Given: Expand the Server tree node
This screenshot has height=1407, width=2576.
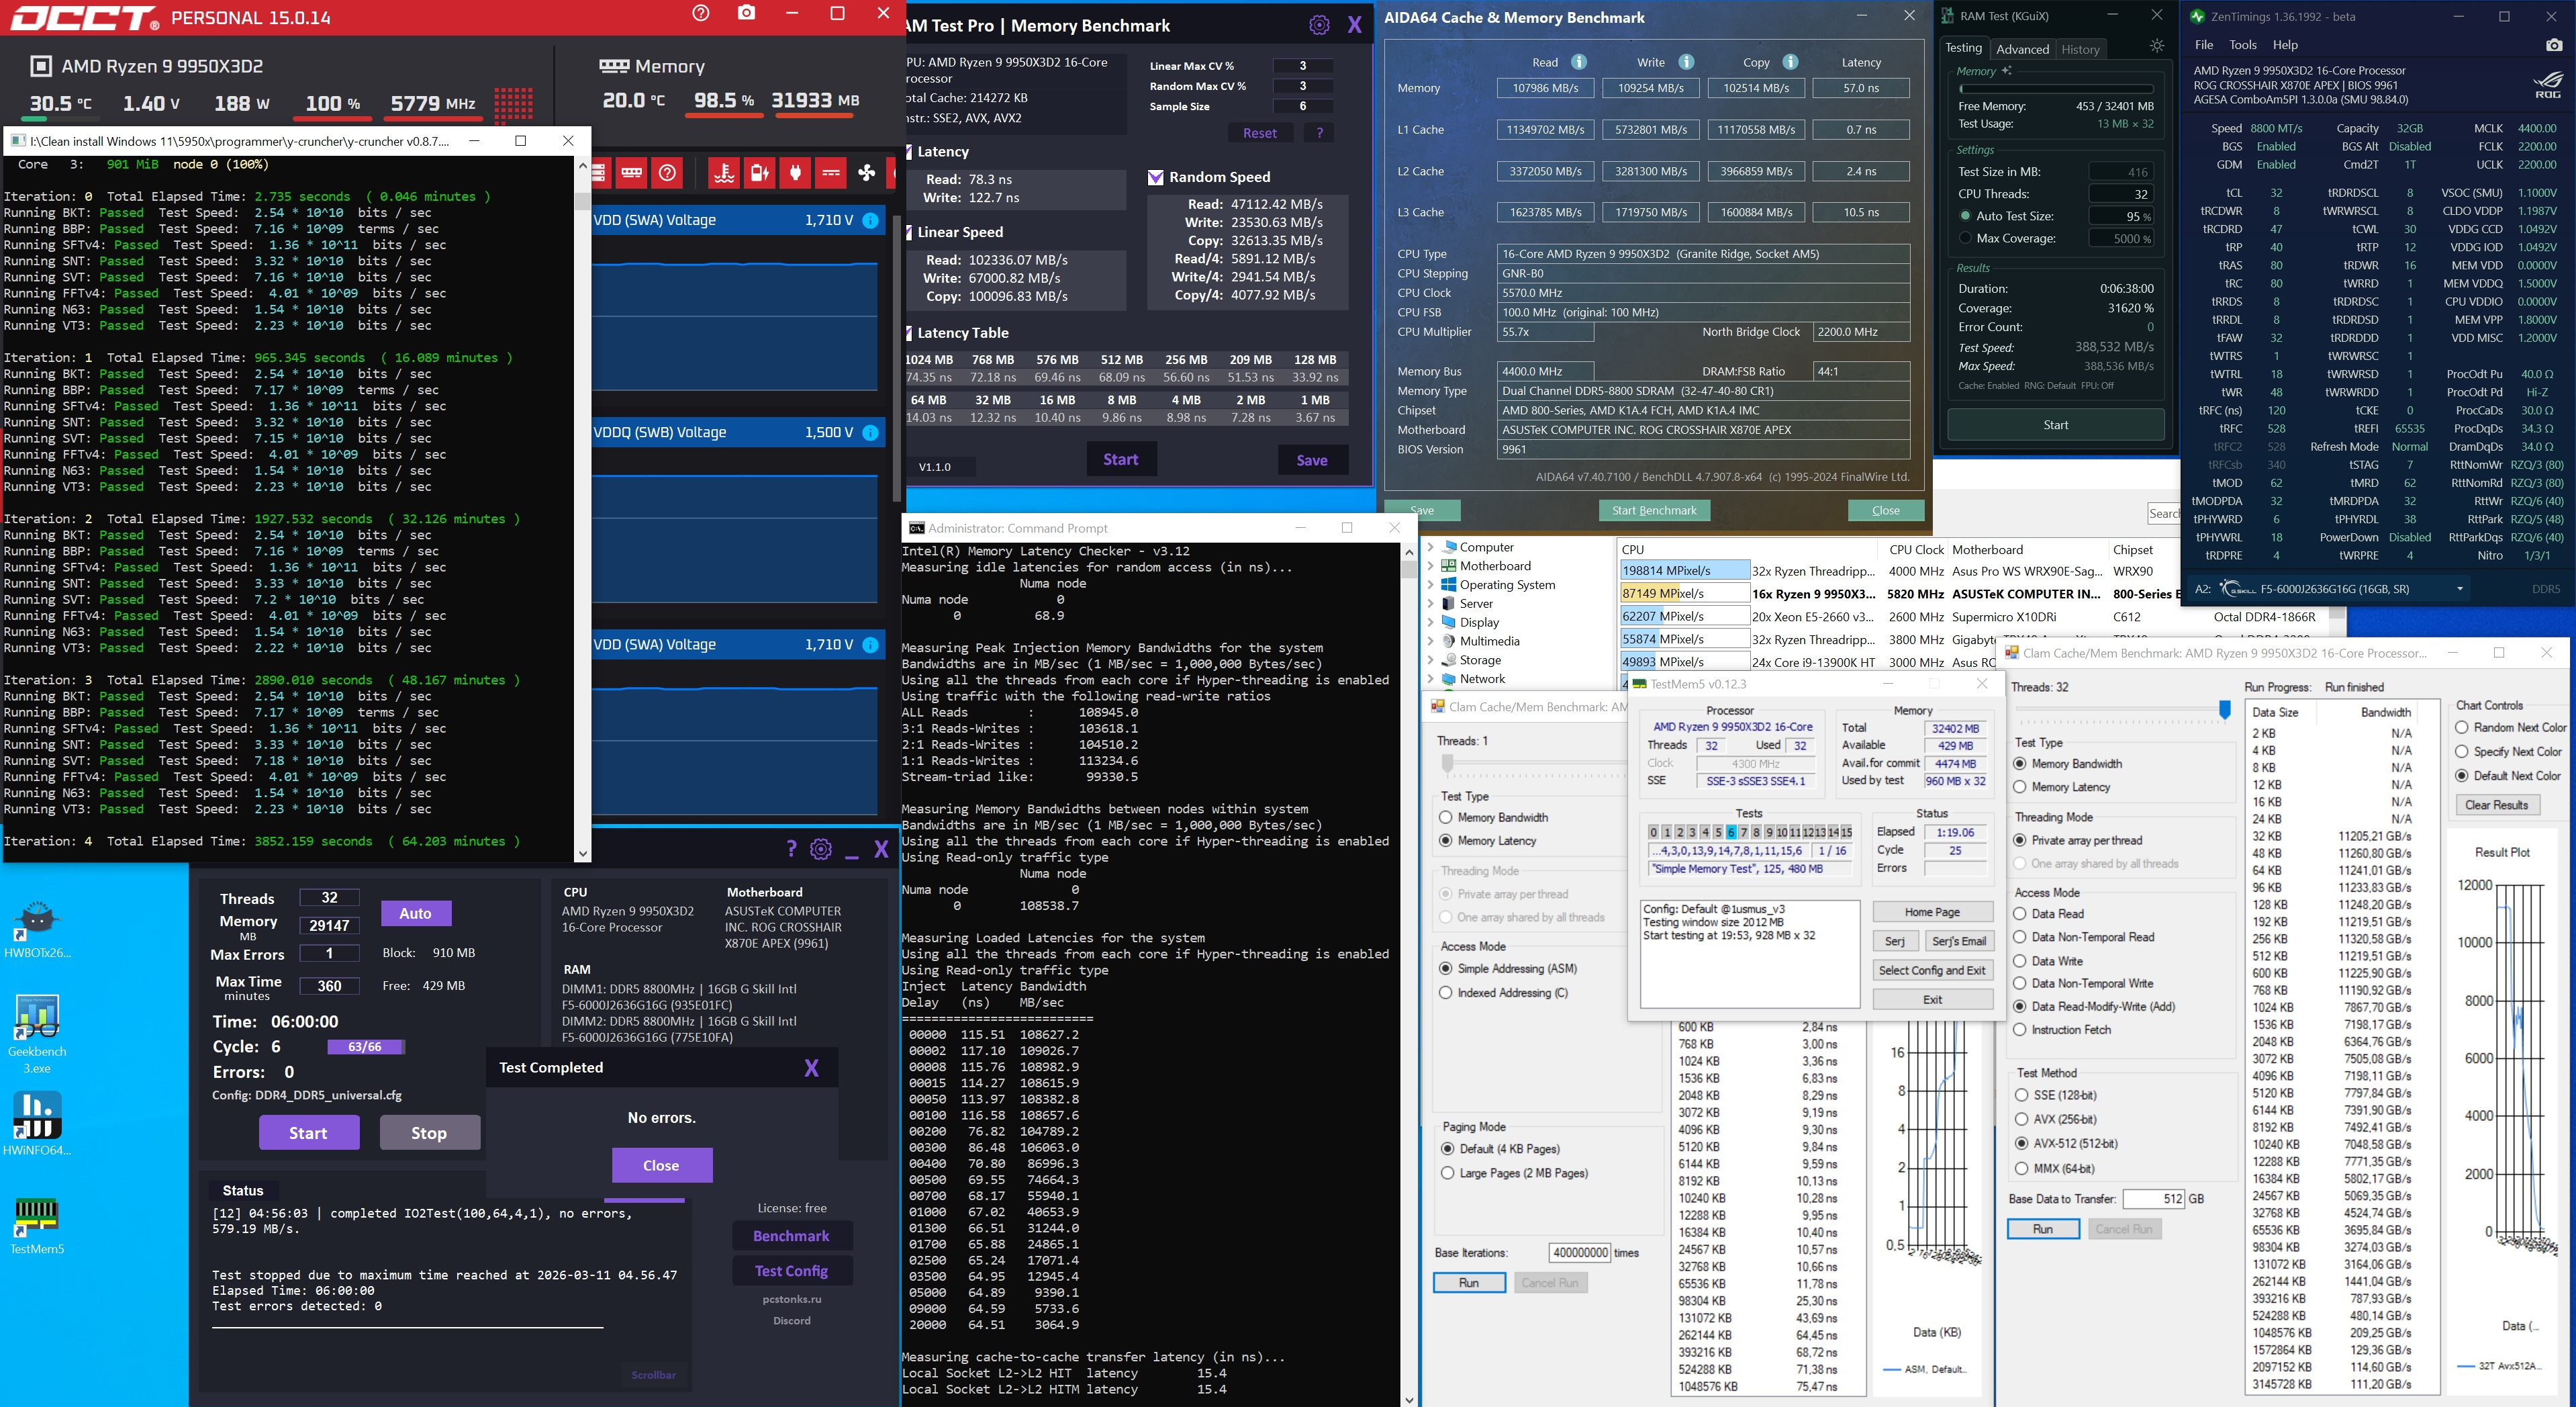Looking at the screenshot, I should pyautogui.click(x=1430, y=603).
